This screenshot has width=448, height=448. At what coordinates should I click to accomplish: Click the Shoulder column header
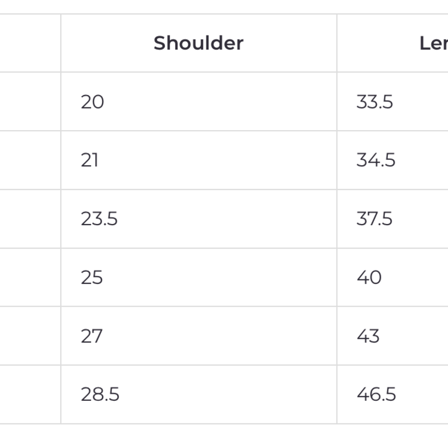click(x=198, y=43)
